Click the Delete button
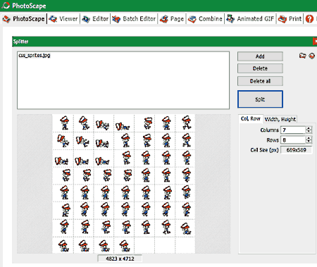The height and width of the screenshot is (267, 317). pyautogui.click(x=260, y=68)
